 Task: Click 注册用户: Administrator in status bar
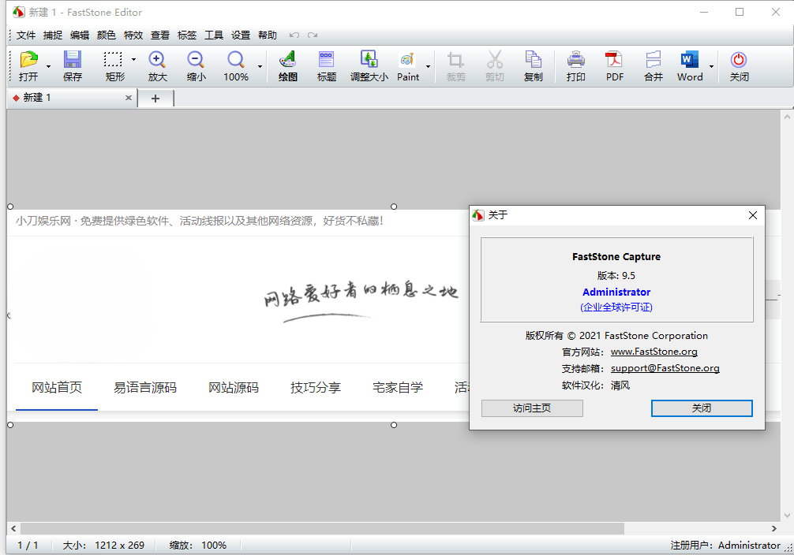(725, 546)
